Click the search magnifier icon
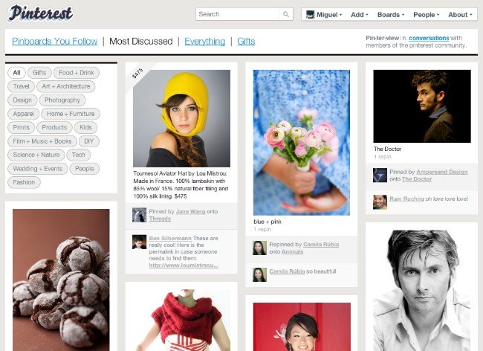 pos(286,14)
